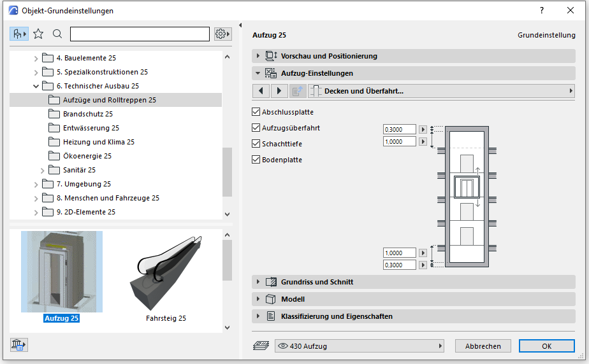Open library manager icon at bottom left
Screen dimensions: 589x364
19,345
